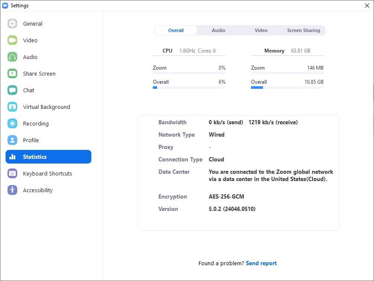Click the Zoom memory usage bar
Image resolution: width=374 pixels, height=281 pixels.
pyautogui.click(x=287, y=73)
